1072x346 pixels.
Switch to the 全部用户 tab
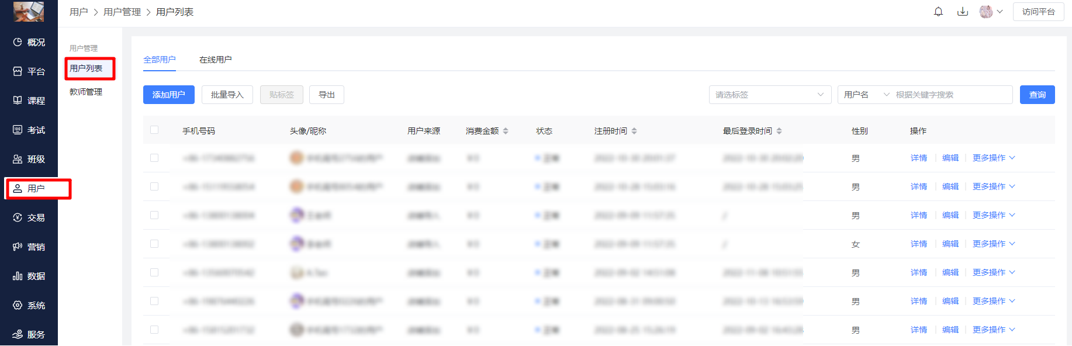[160, 60]
